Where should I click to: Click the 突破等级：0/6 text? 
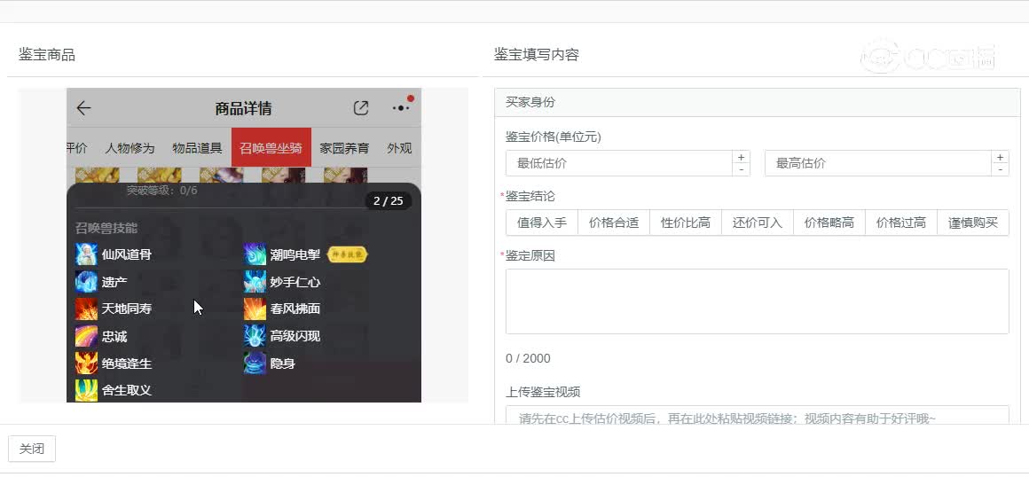point(161,191)
